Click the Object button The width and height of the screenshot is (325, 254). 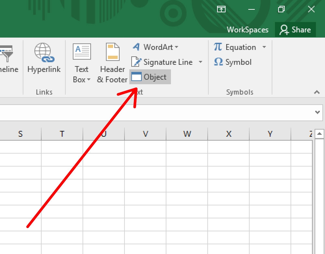pos(150,77)
